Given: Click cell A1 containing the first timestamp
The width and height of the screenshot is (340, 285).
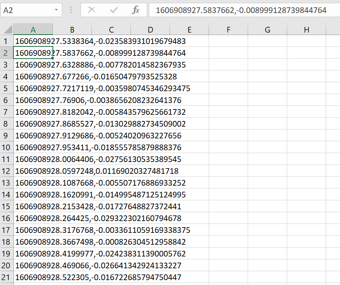Looking at the screenshot, I should [33, 41].
